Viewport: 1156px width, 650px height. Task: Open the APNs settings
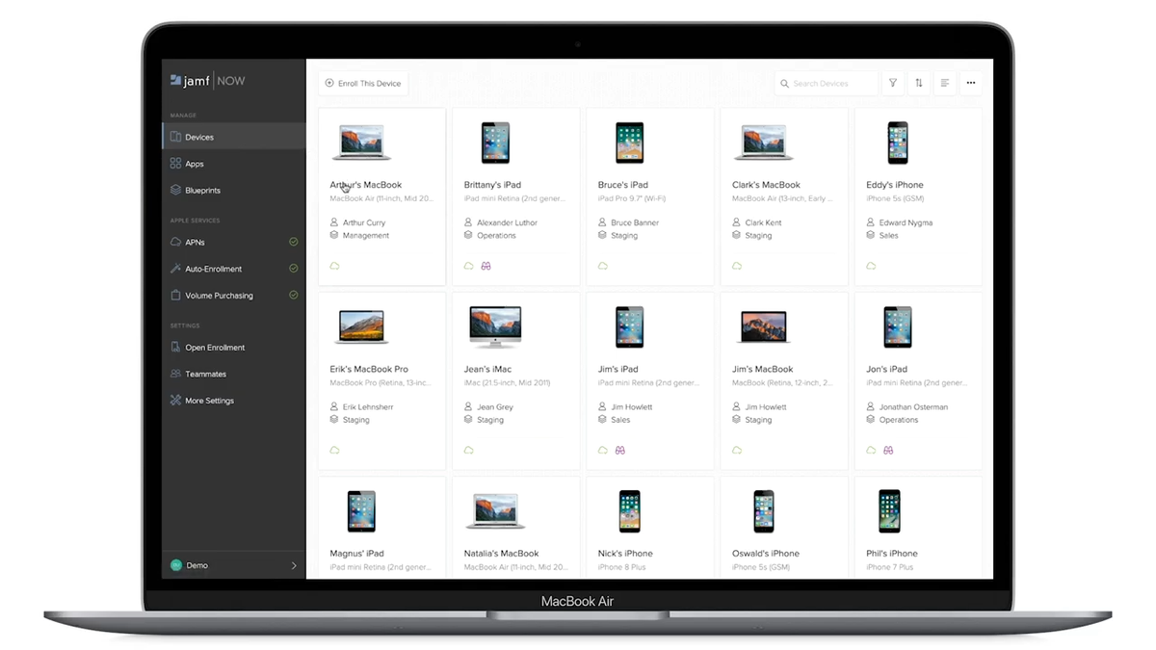point(193,242)
